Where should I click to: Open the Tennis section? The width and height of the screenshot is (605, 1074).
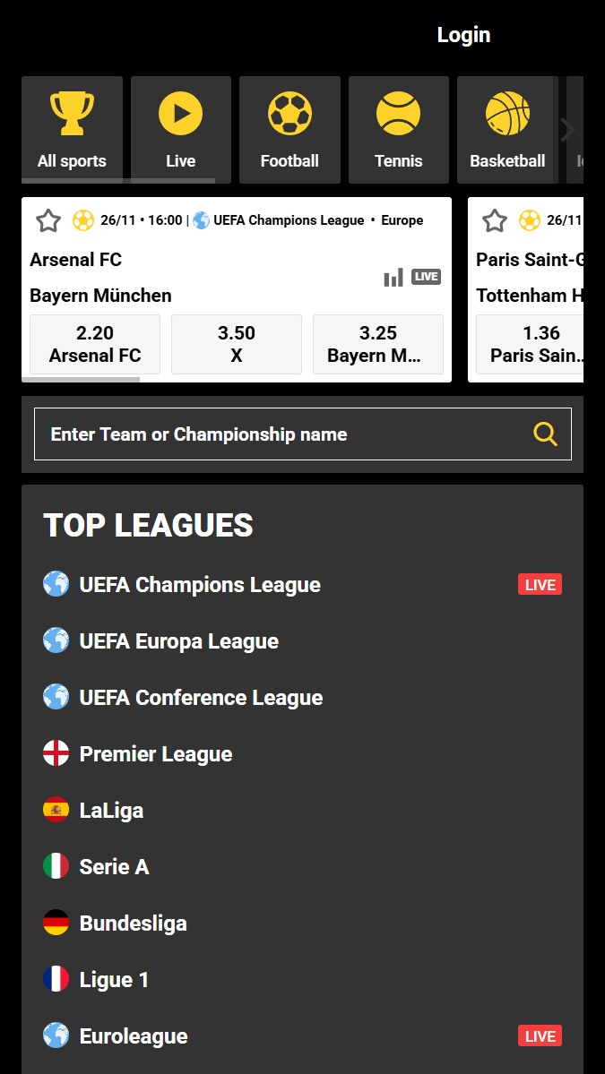tap(398, 129)
